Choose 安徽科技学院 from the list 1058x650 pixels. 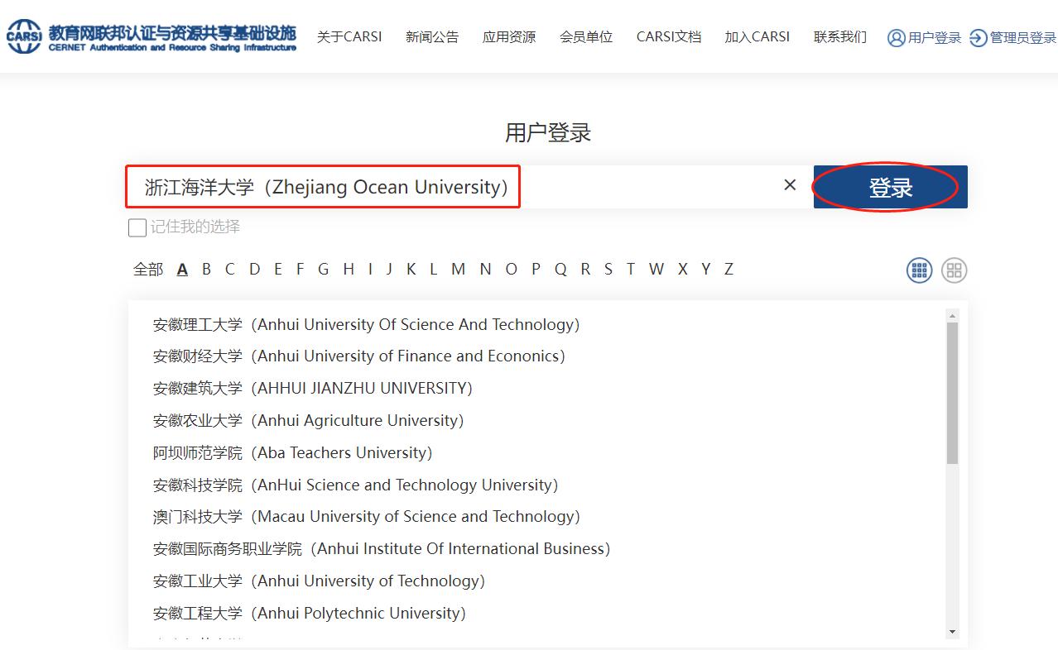355,485
